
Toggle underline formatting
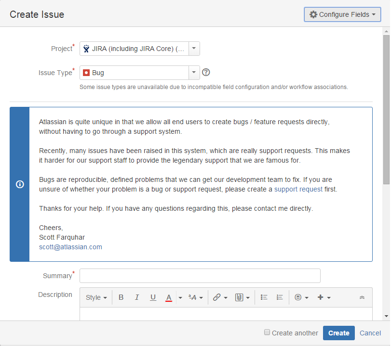(153, 297)
